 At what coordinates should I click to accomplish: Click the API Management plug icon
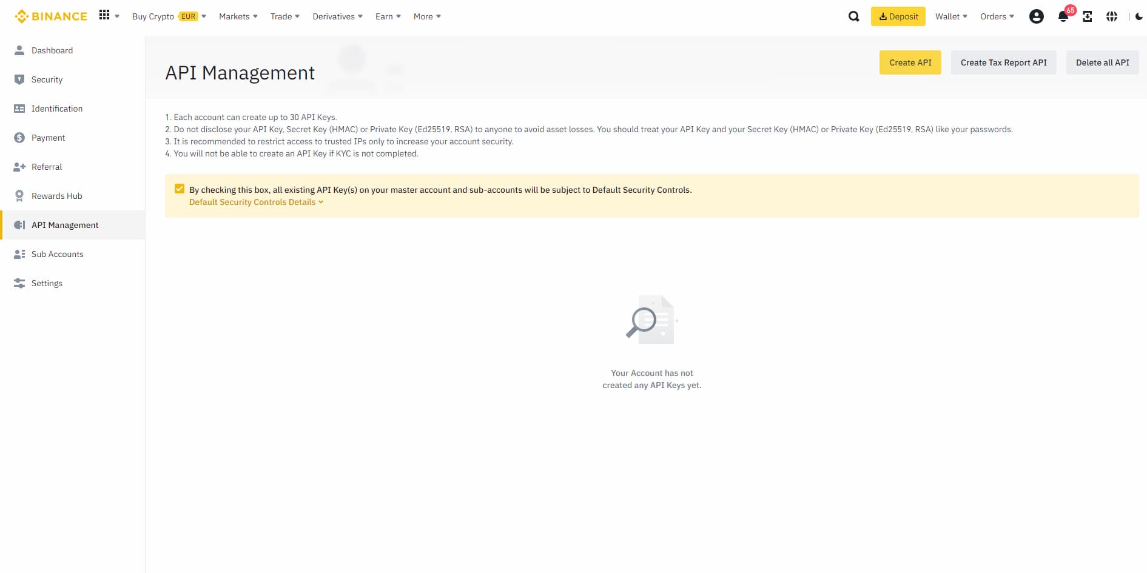click(19, 225)
